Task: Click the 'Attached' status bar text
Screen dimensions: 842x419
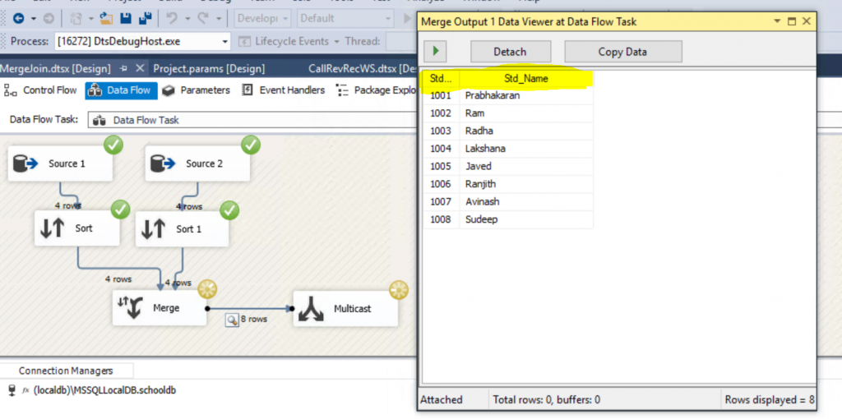Action: click(442, 399)
